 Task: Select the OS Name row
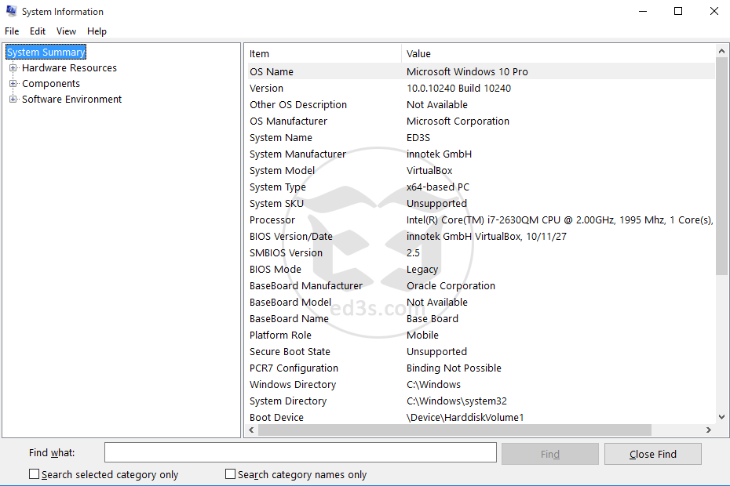coord(272,72)
